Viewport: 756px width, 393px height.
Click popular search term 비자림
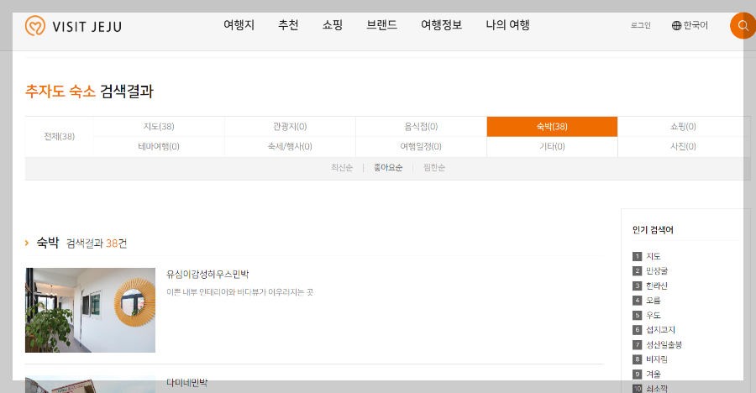pos(657,359)
